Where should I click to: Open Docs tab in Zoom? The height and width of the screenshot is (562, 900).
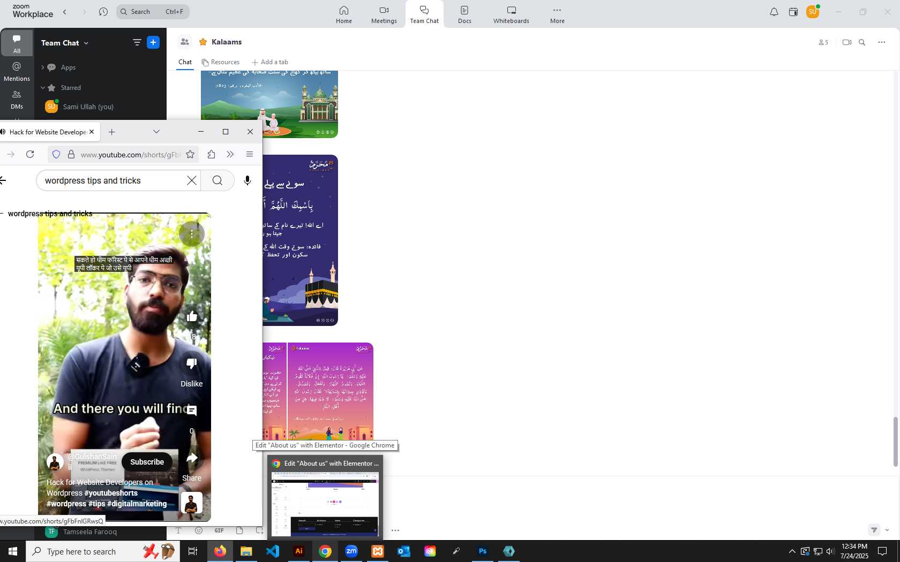pyautogui.click(x=464, y=14)
